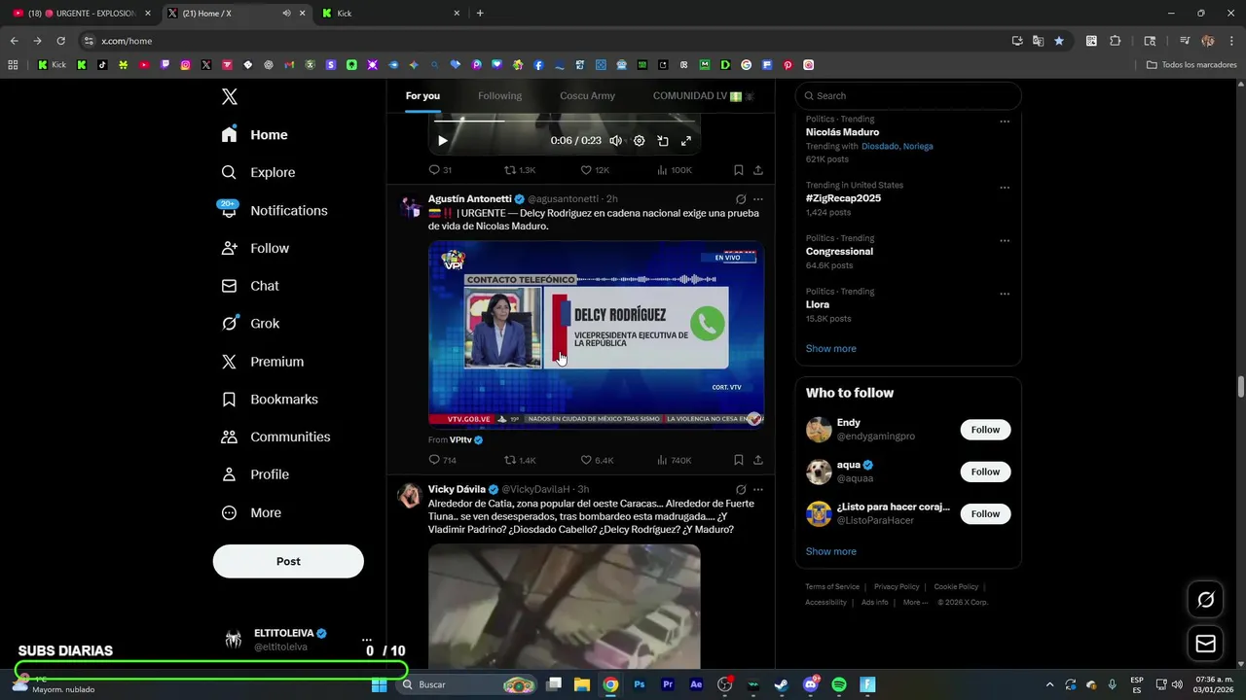Toggle picture-in-picture on the top video

point(663,141)
